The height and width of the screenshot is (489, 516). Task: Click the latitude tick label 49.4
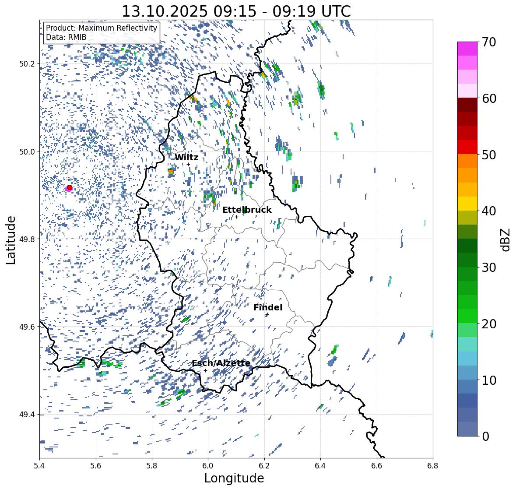point(27,415)
